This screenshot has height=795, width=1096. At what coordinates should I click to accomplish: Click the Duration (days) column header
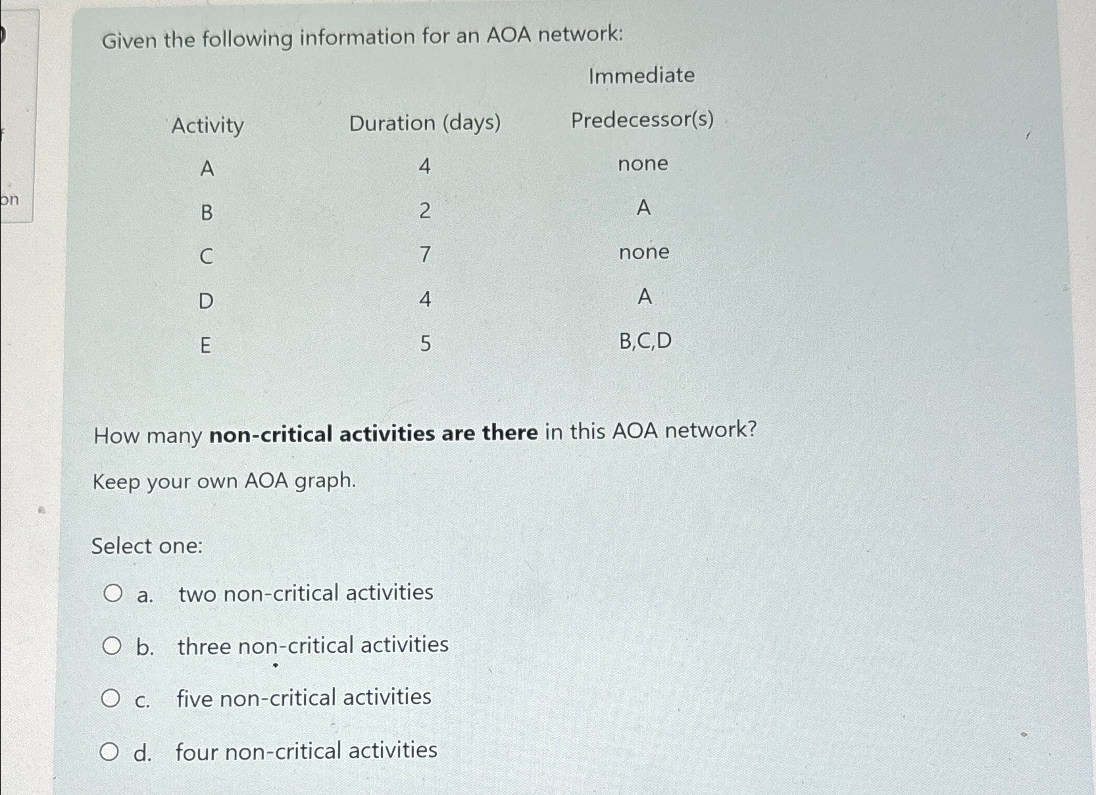[x=426, y=124]
